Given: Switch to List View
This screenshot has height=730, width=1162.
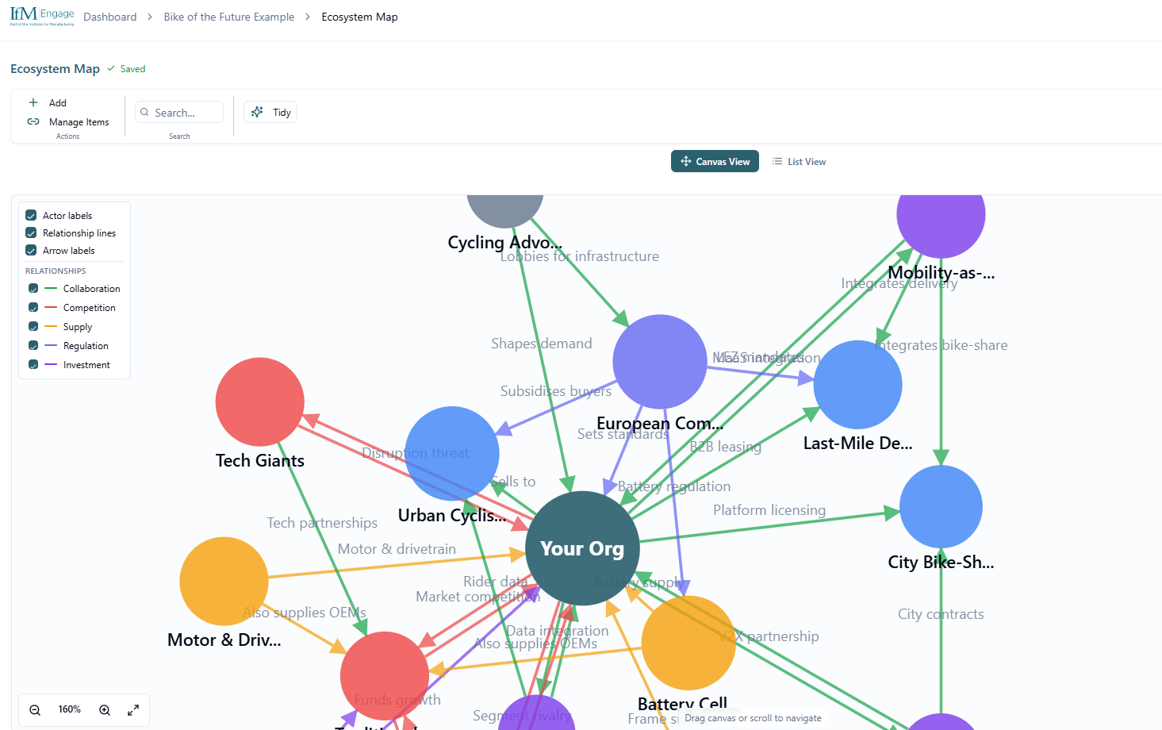Looking at the screenshot, I should (x=799, y=161).
